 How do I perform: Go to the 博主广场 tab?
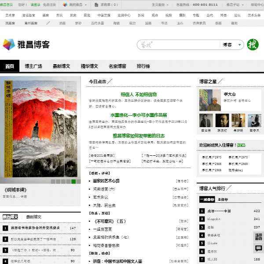click(33, 66)
